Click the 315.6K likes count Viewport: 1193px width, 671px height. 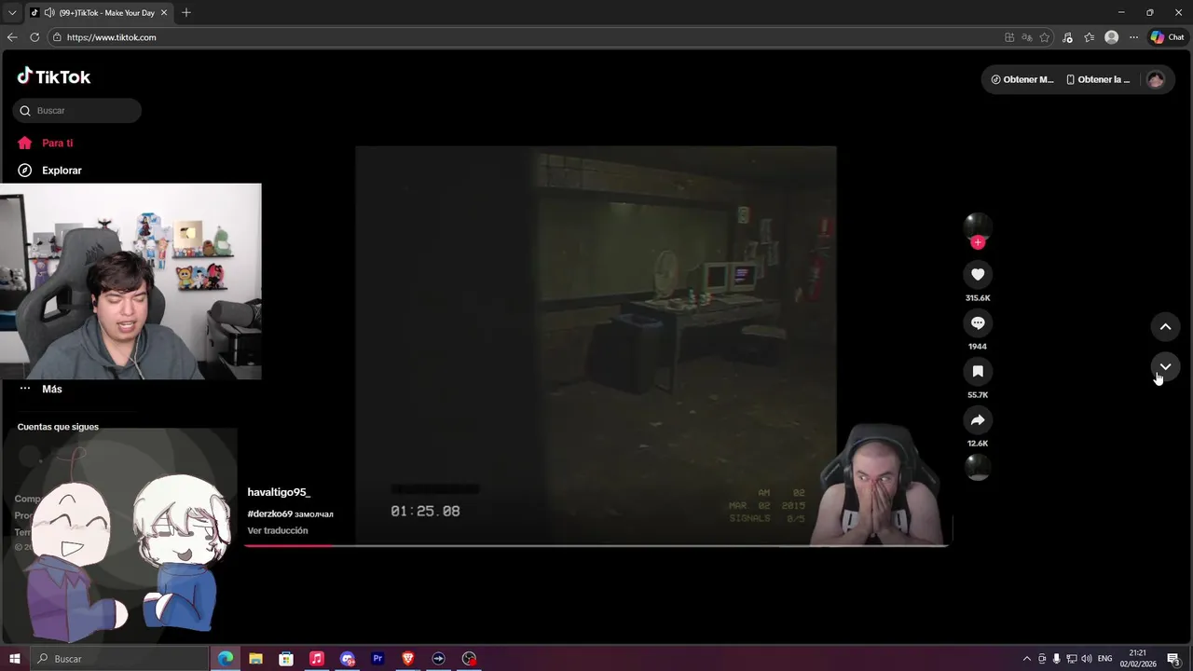click(x=978, y=298)
